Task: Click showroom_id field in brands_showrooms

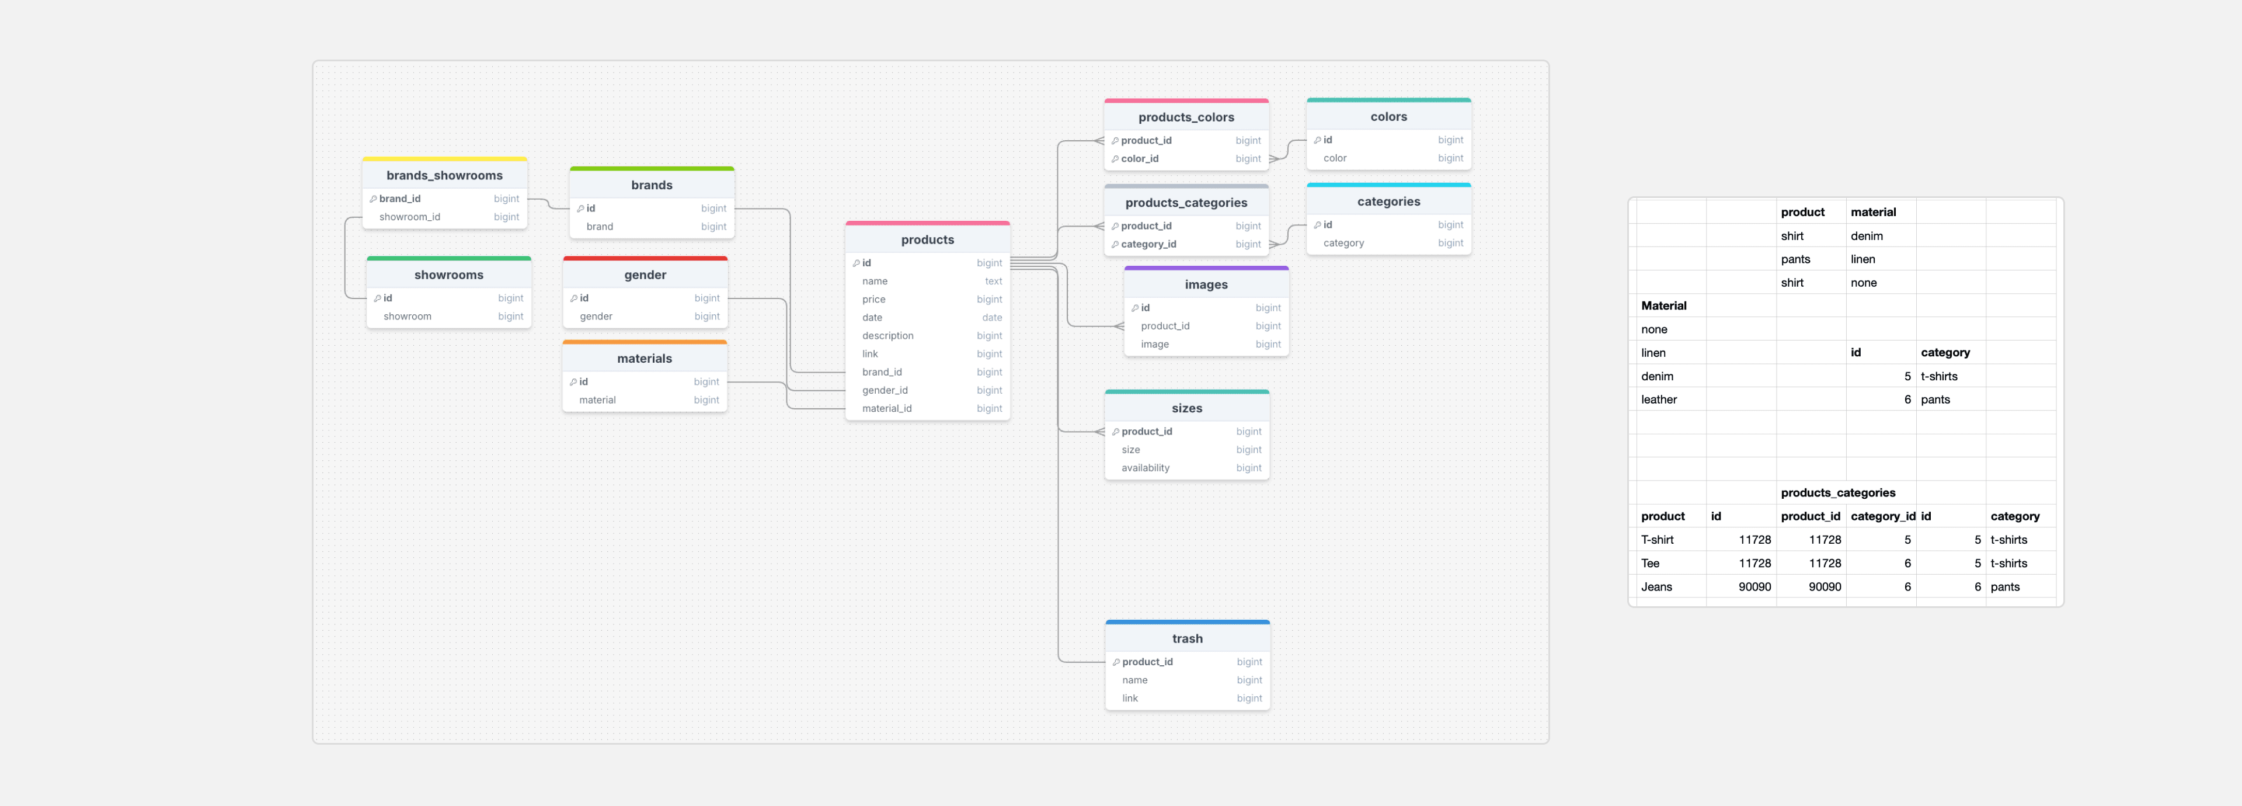Action: click(445, 218)
